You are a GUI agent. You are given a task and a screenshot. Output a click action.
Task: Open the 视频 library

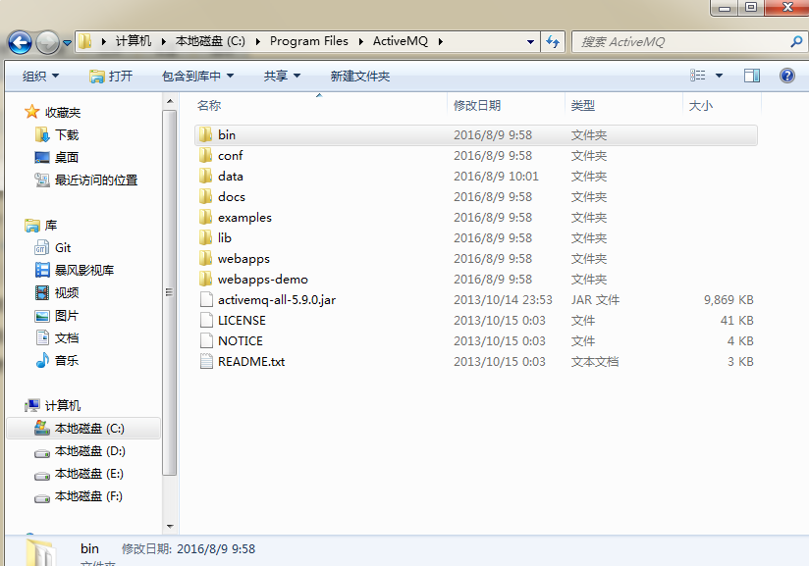point(67,292)
